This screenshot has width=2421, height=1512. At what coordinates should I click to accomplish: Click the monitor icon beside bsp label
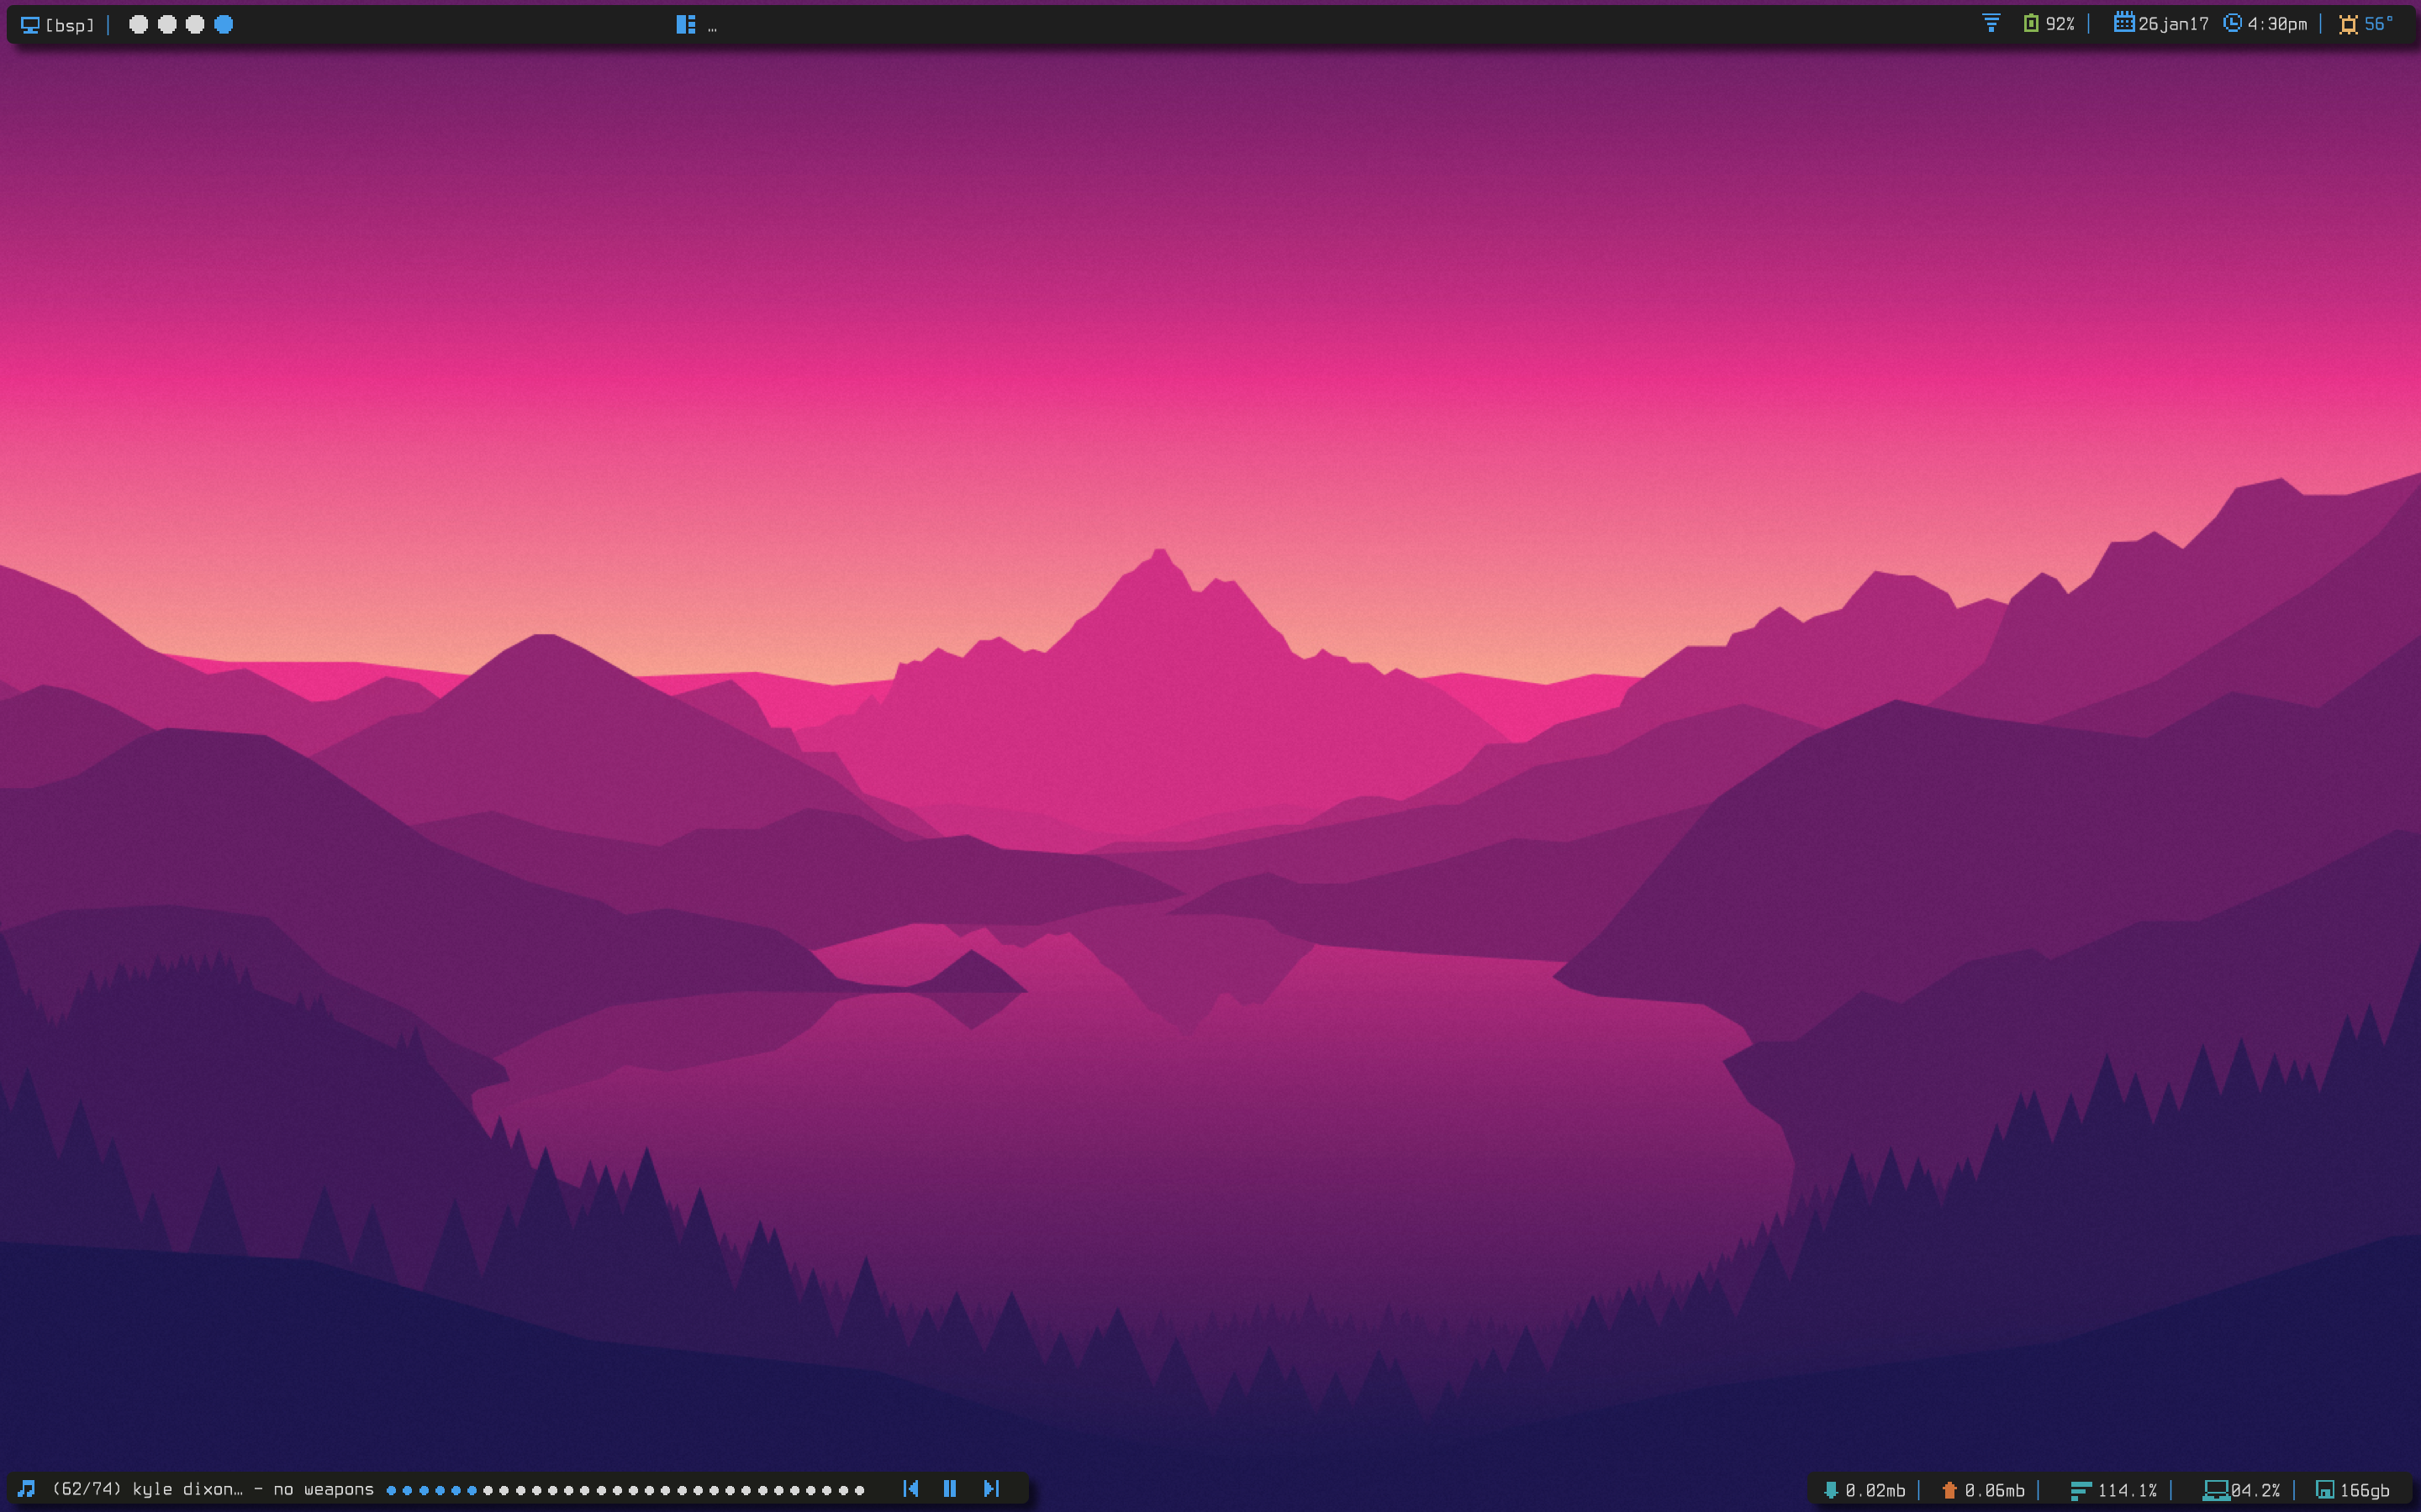(x=30, y=25)
